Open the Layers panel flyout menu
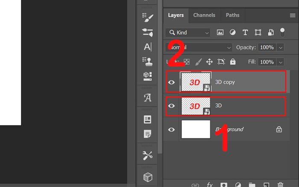This screenshot has height=187, width=299. pos(293,15)
